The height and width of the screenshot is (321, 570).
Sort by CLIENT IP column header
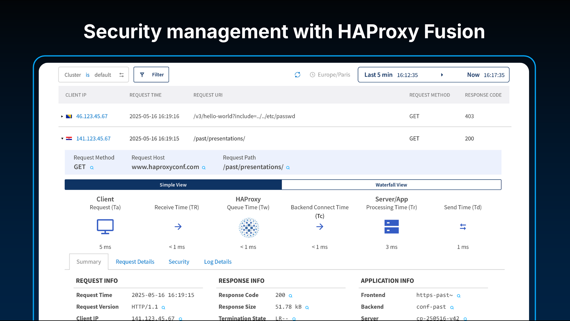(76, 95)
